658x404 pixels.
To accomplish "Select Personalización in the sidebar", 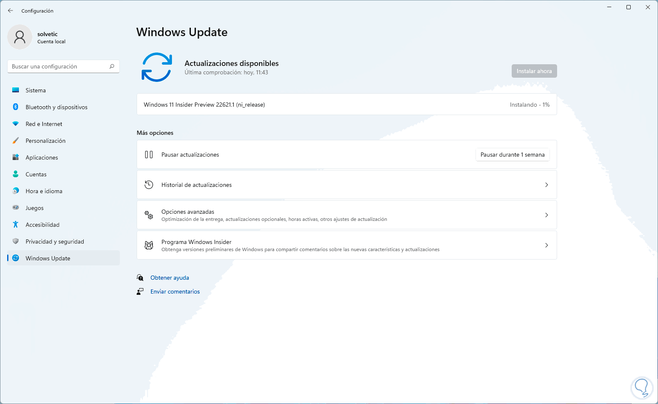I will point(63,140).
